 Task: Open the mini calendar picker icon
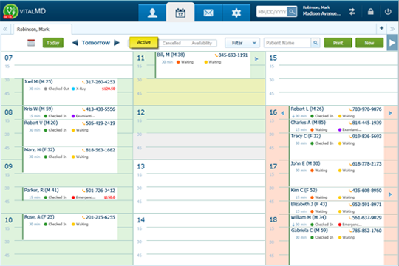[x=31, y=43]
